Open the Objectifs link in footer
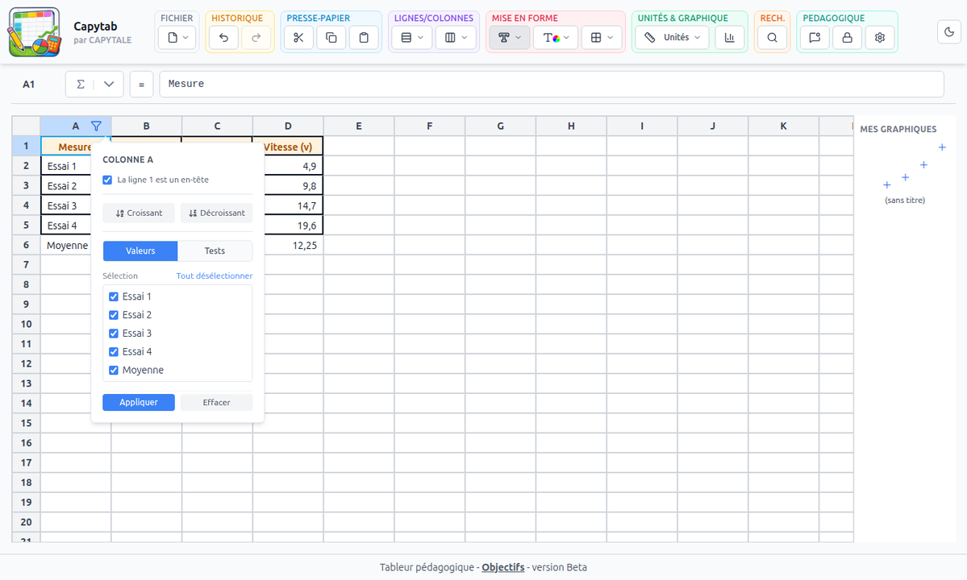Image resolution: width=967 pixels, height=580 pixels. [x=502, y=568]
